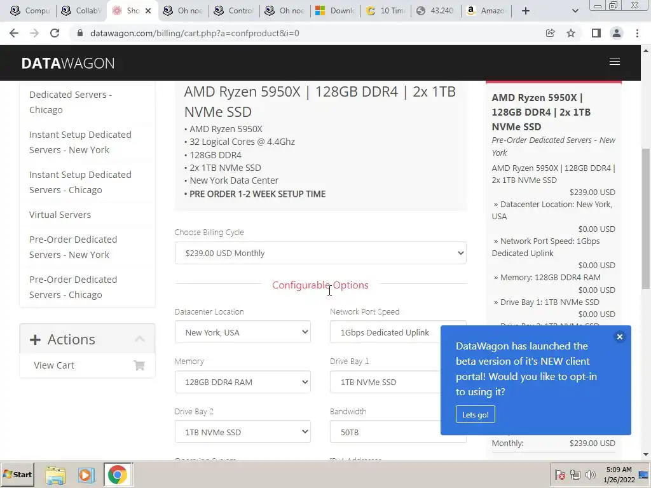
Task: Launch Windows Media Player from taskbar
Action: tap(86, 475)
